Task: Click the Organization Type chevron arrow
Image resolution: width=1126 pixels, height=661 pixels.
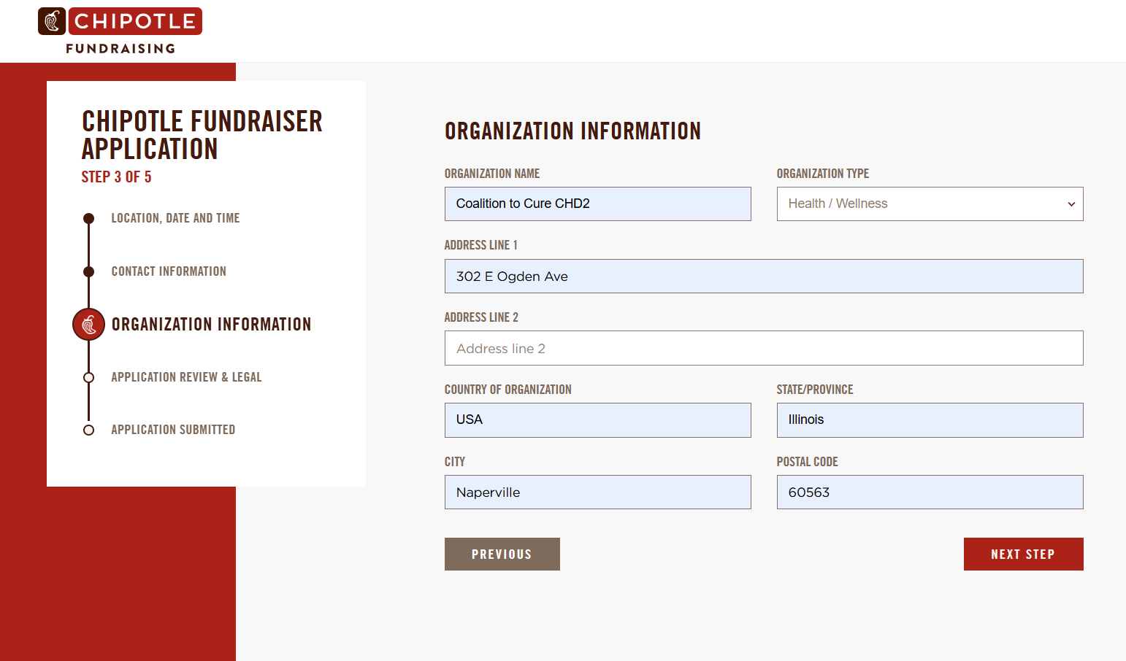Action: pos(1071,204)
